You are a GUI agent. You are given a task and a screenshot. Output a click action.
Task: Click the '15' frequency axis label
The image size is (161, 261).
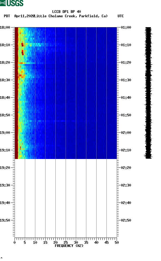coord(45,243)
